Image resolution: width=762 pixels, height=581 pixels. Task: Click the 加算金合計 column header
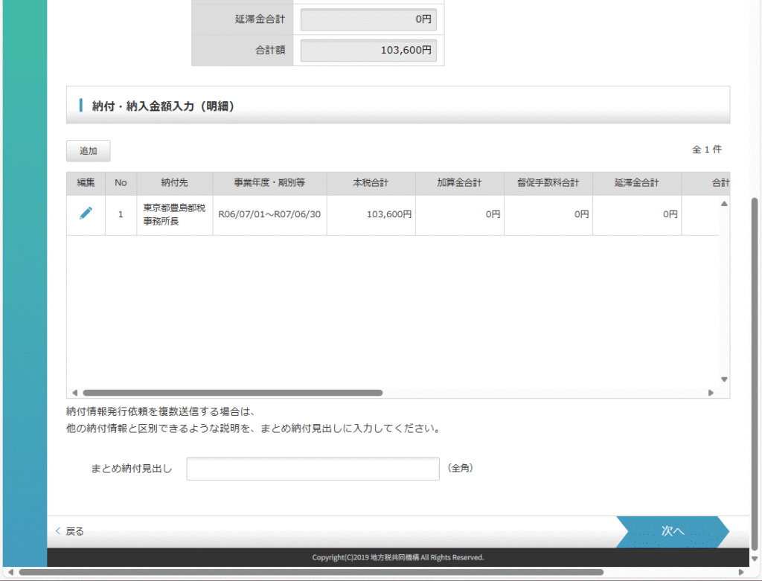point(459,183)
